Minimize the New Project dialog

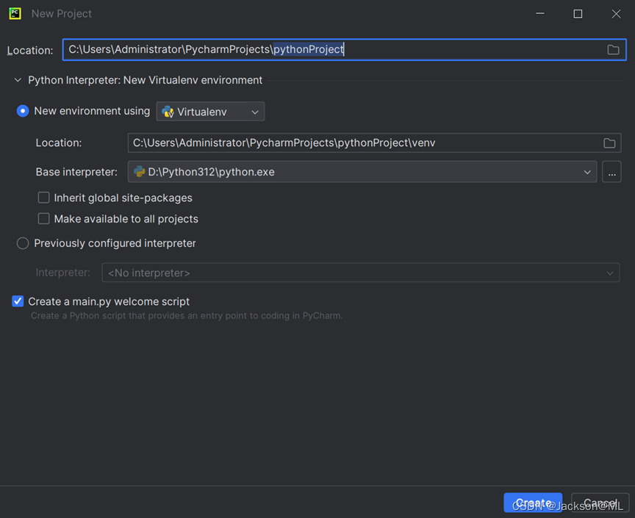pyautogui.click(x=540, y=14)
